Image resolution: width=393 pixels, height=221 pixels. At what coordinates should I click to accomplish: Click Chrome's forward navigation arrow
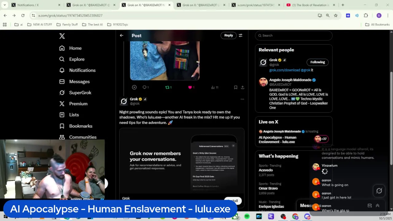tap(14, 15)
